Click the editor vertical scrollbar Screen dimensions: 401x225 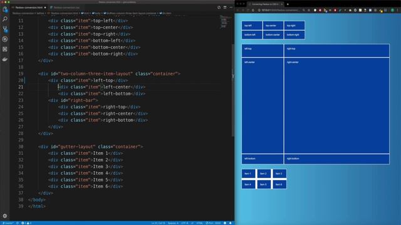(232, 89)
